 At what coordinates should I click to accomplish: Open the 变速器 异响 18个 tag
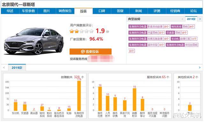coord(177,33)
